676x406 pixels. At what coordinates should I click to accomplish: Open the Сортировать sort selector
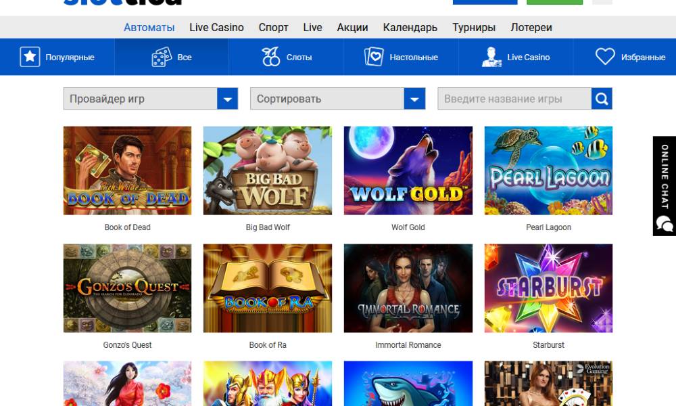click(x=337, y=99)
